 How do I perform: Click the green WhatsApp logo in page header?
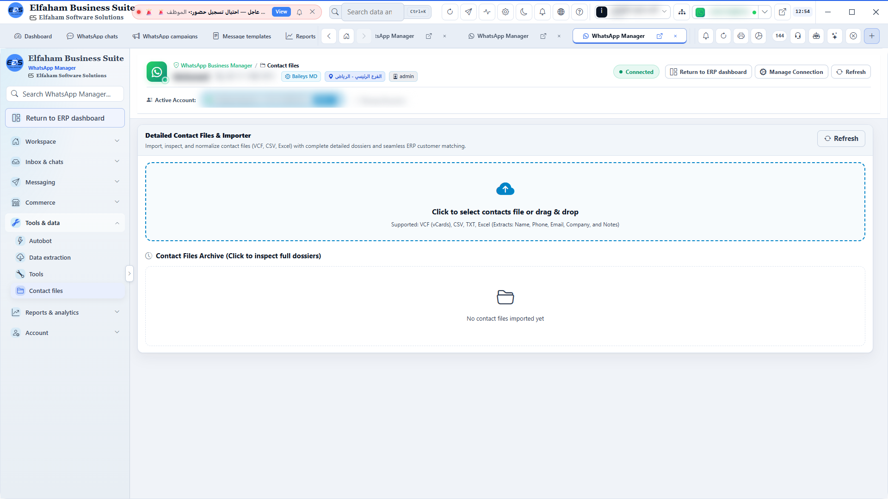click(x=157, y=72)
